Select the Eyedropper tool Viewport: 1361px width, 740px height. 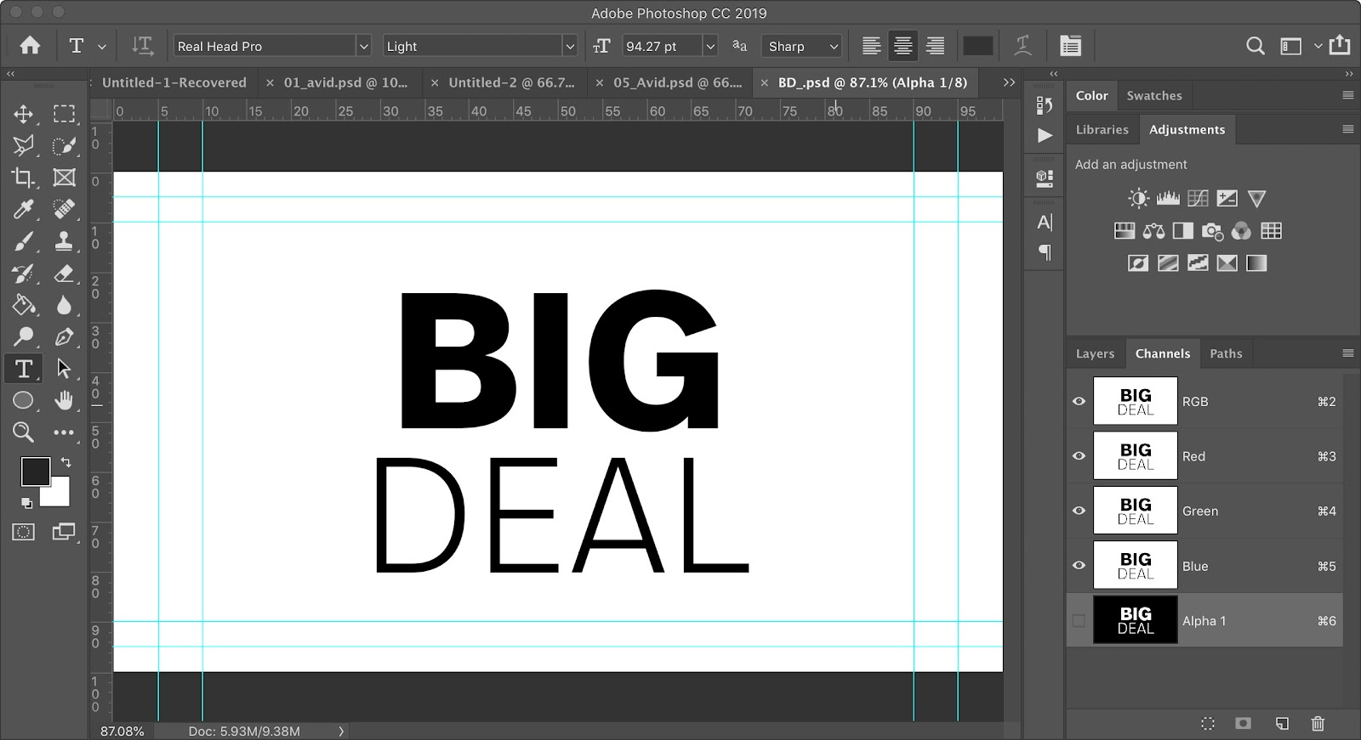[24, 209]
